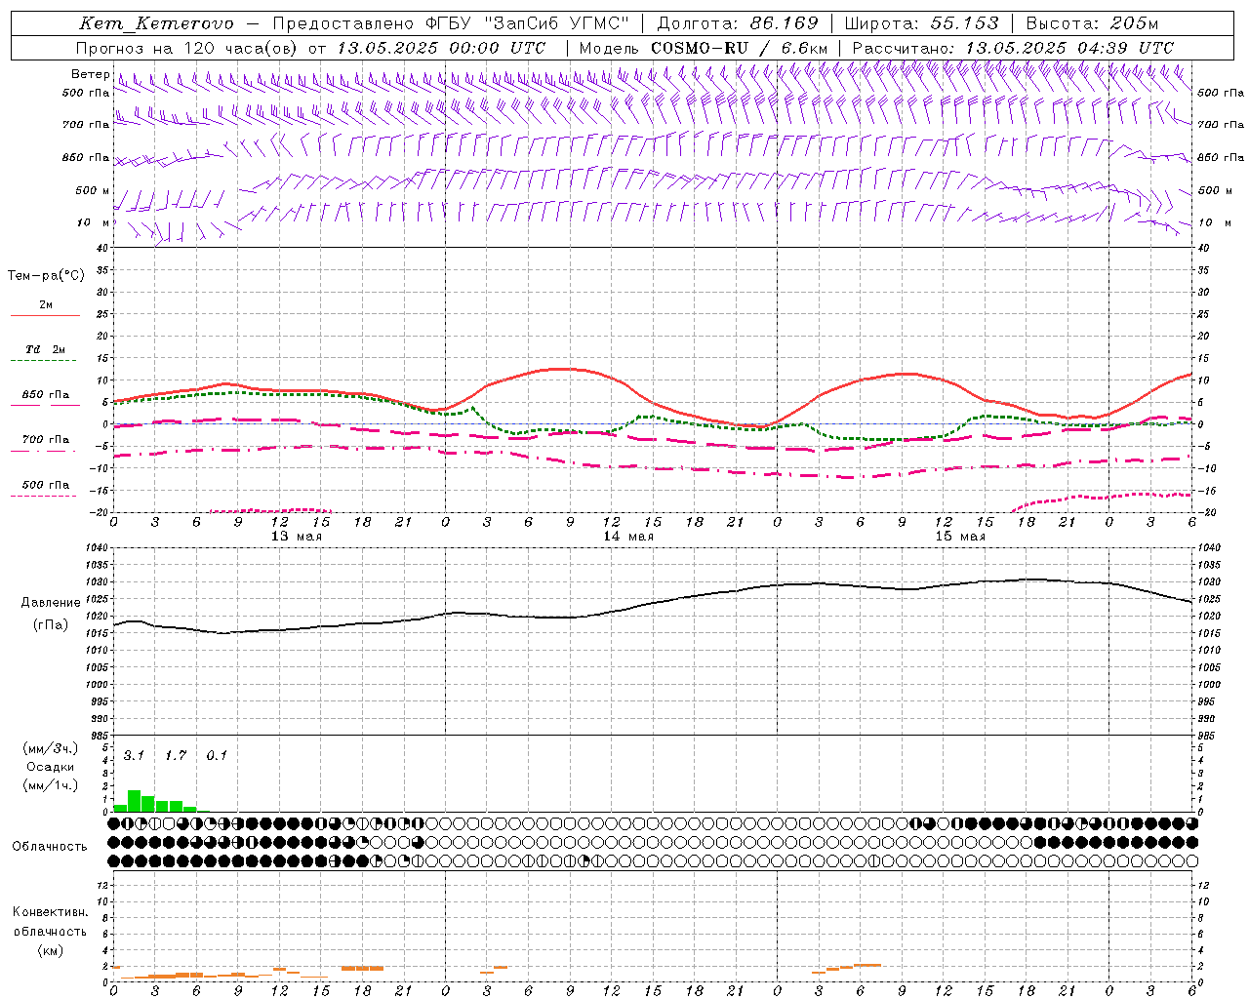Viewport: 1249px width, 999px height.
Task: Click the "13 мая" date label
Action: (x=297, y=536)
